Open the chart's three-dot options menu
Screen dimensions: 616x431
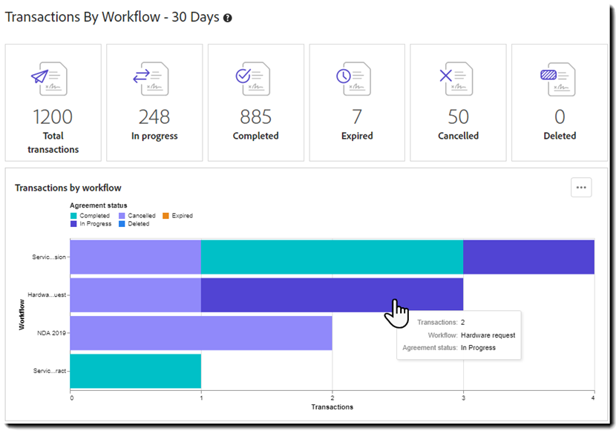click(x=581, y=188)
